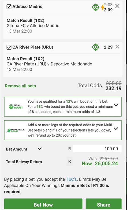Open the Bet Amount dropdown arrow

tap(40, 149)
